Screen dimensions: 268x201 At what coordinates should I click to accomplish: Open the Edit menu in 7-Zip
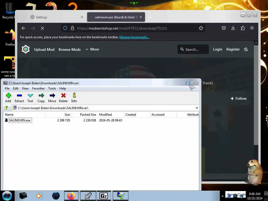[15, 88]
